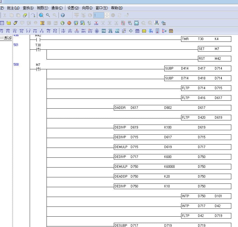238x227 pixels.
Task: Open the 设置(O) menu
Action: click(73, 8)
